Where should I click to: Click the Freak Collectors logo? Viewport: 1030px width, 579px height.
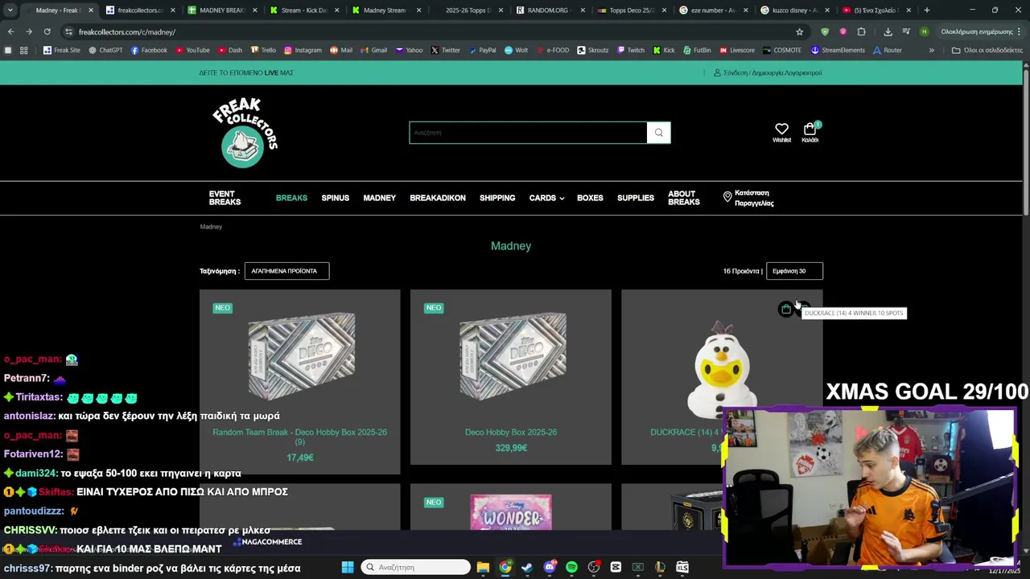[x=245, y=133]
